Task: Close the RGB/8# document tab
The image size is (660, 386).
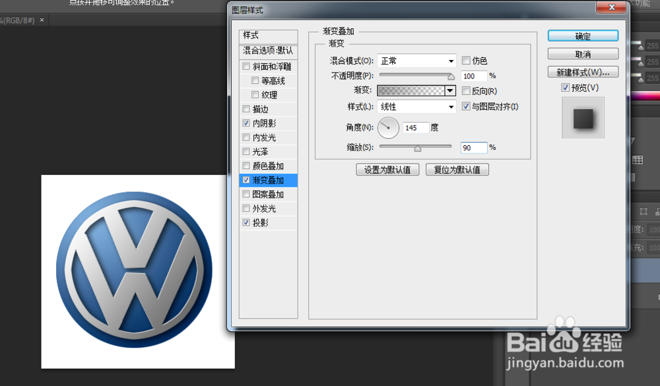Action: click(x=42, y=19)
